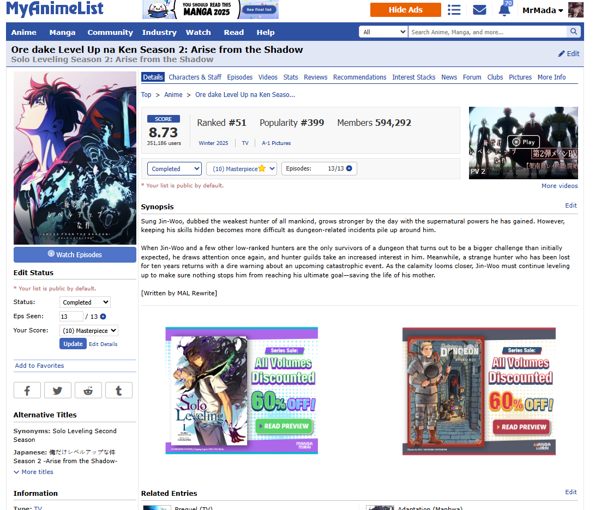Click the Eps Seen input field
The image size is (595, 510).
[x=71, y=316]
